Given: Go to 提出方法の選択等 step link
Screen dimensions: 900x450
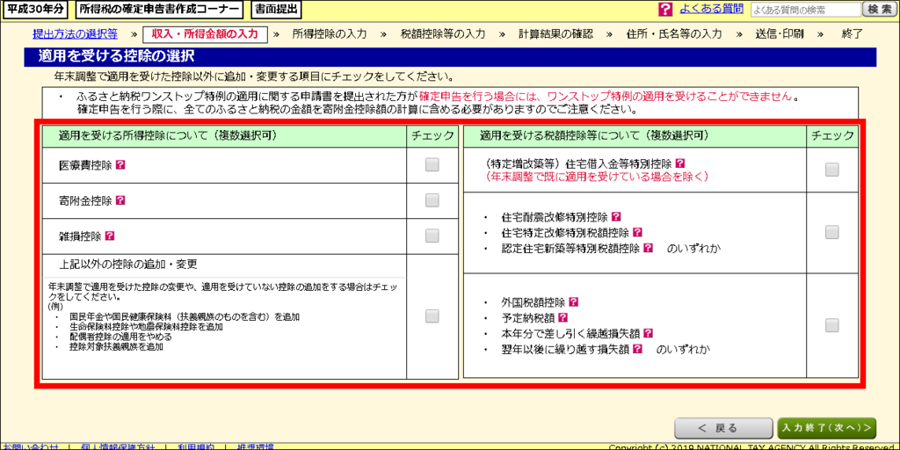Looking at the screenshot, I should [x=76, y=33].
